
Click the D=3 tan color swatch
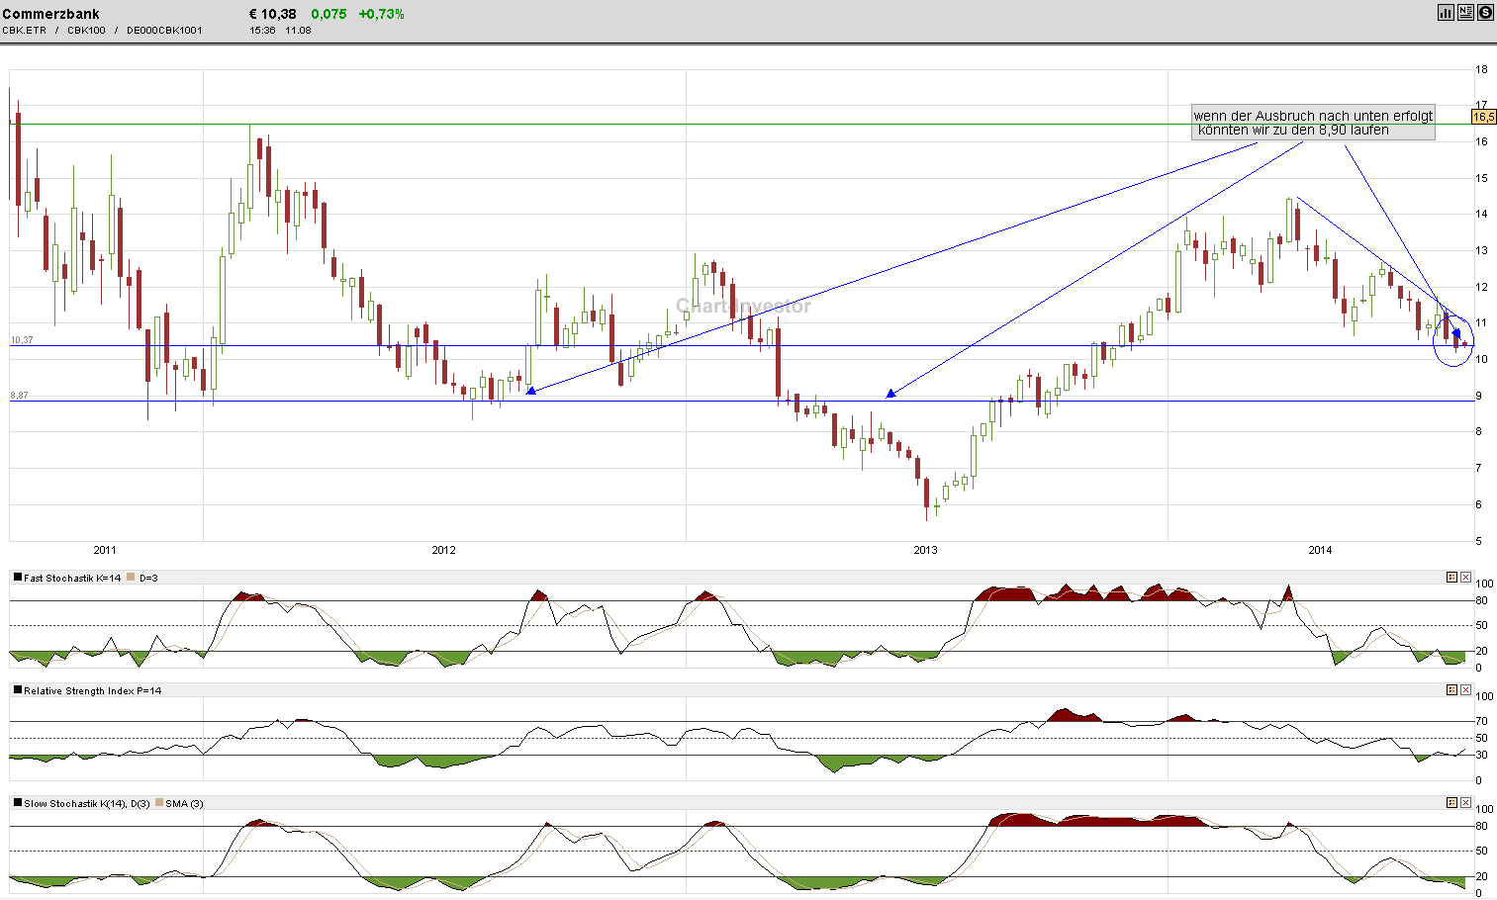point(130,577)
